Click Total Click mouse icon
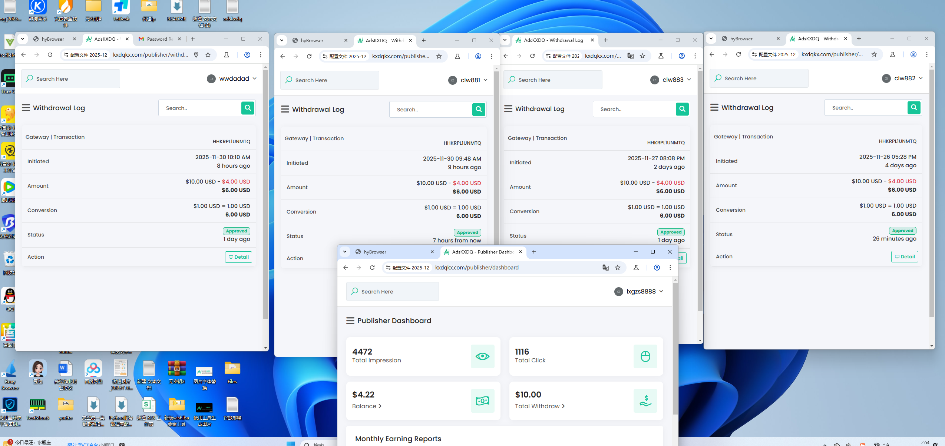The image size is (945, 446). pos(645,356)
